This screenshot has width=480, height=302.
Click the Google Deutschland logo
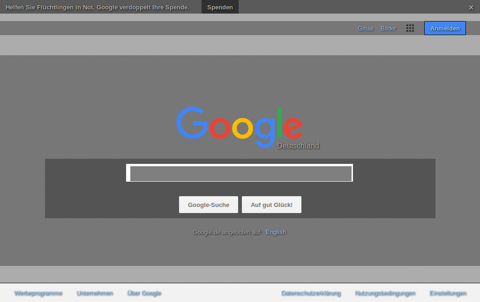(x=247, y=128)
